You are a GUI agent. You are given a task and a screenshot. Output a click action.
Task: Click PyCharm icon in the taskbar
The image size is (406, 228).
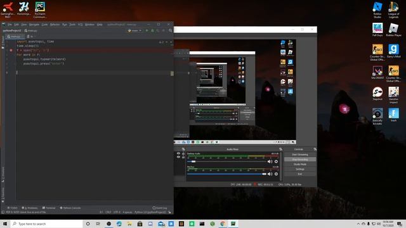pos(233,224)
